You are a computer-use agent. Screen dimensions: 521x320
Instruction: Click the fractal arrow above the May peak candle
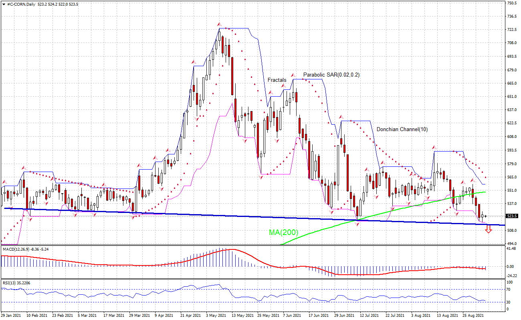point(219,24)
